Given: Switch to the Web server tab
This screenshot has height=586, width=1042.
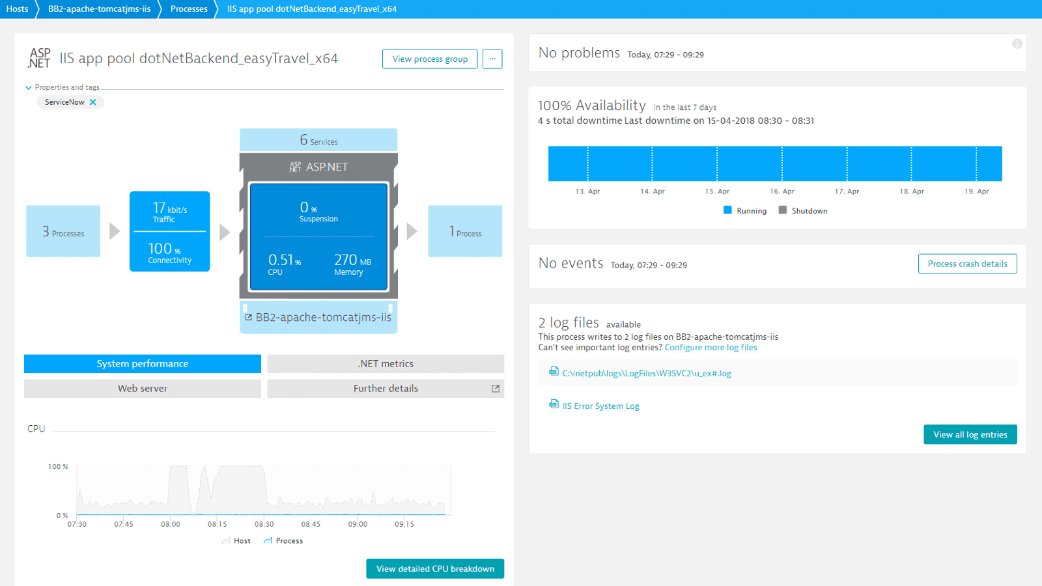Looking at the screenshot, I should coord(143,389).
